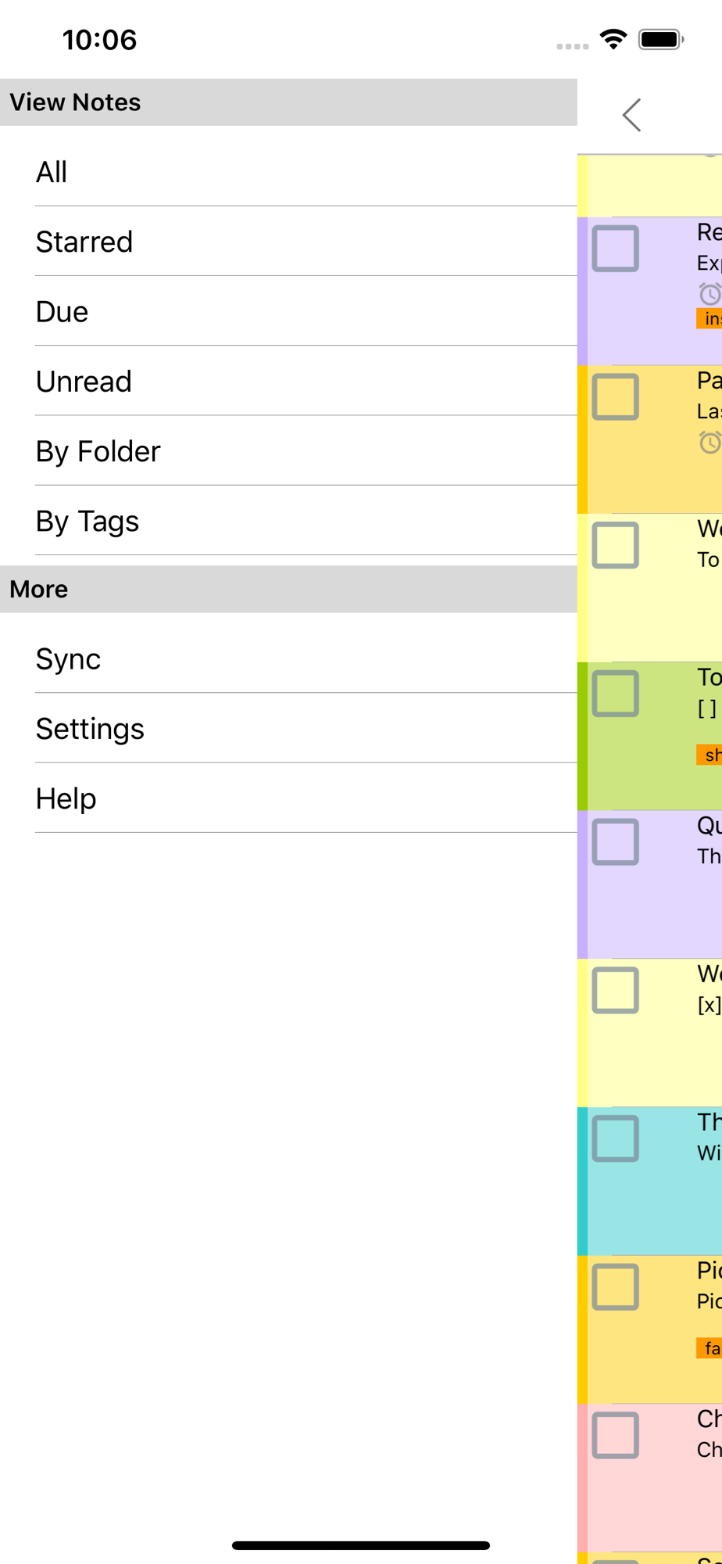Tick checkbox on green note
Screen dimensions: 722x1564
point(616,694)
